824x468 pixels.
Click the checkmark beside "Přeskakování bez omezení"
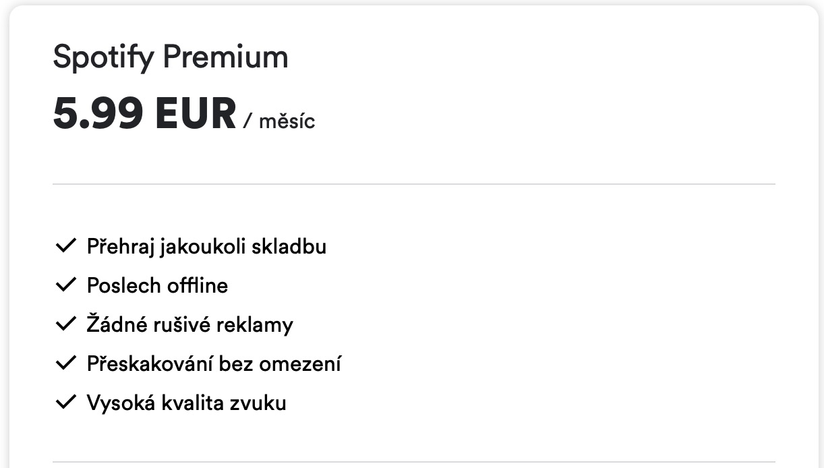pyautogui.click(x=65, y=363)
